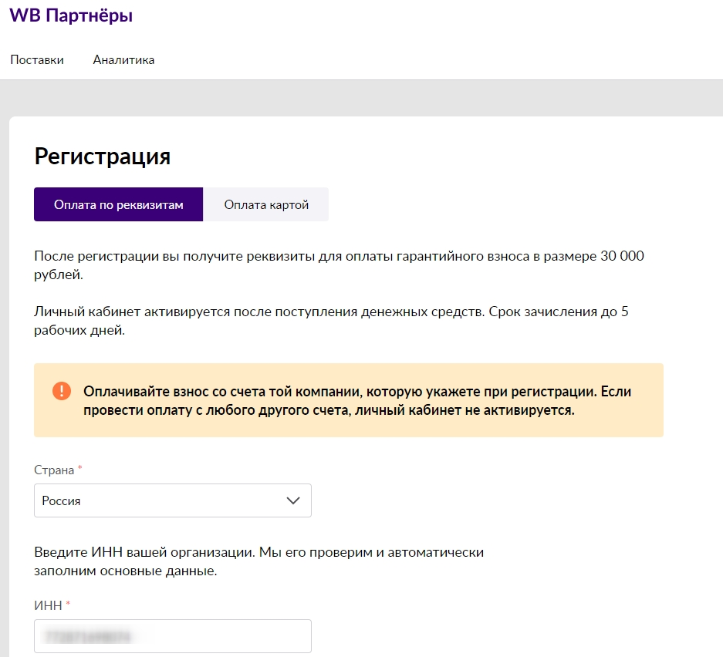Click the blurred ИНН number value
The image size is (723, 657).
pyautogui.click(x=88, y=637)
